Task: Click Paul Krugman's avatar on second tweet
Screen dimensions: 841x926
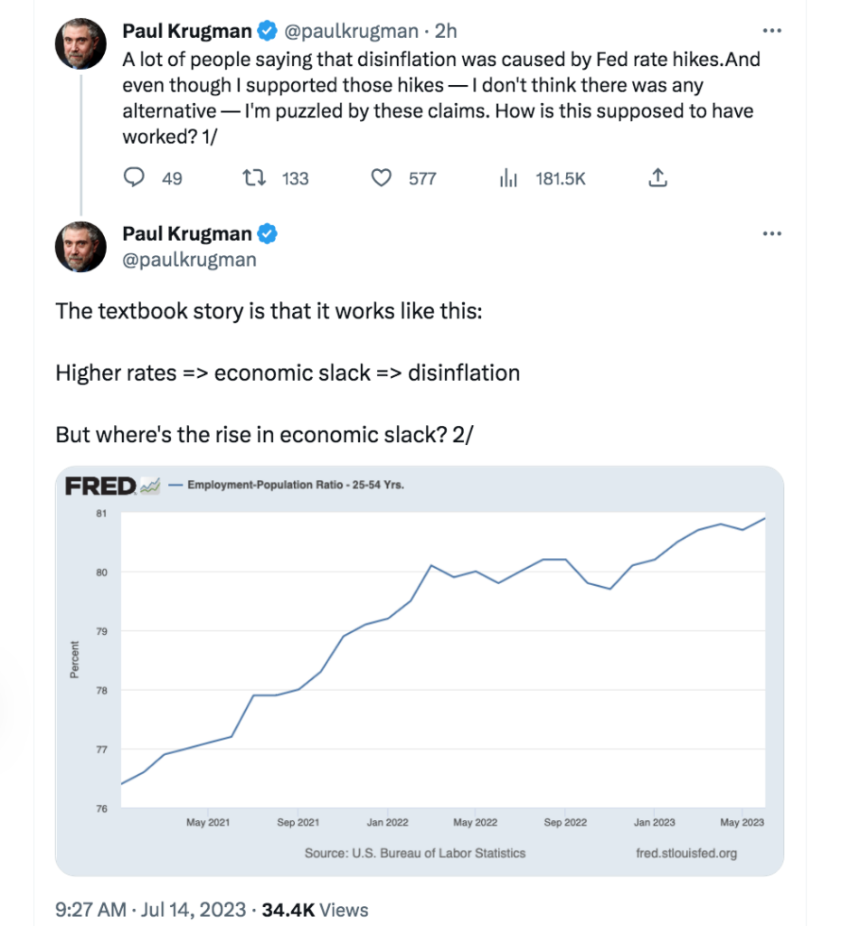Action: [80, 247]
